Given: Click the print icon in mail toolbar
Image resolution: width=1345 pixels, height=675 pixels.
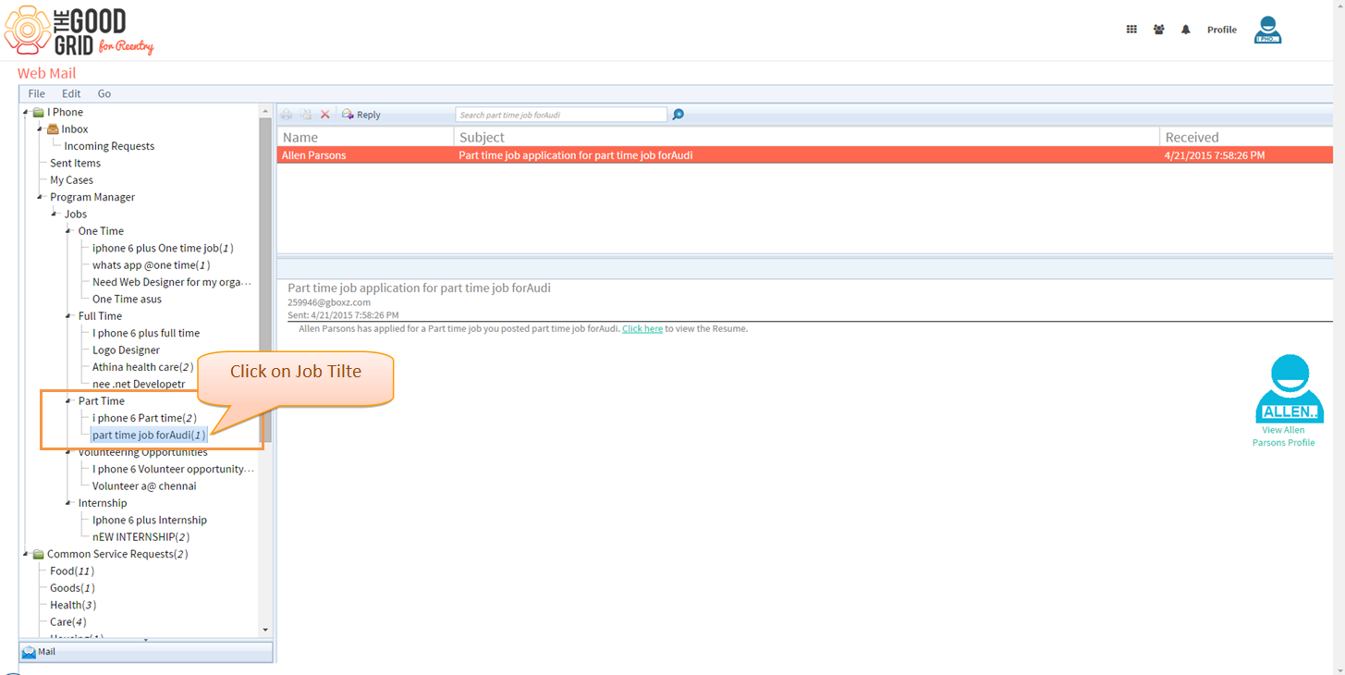Looking at the screenshot, I should click(287, 115).
